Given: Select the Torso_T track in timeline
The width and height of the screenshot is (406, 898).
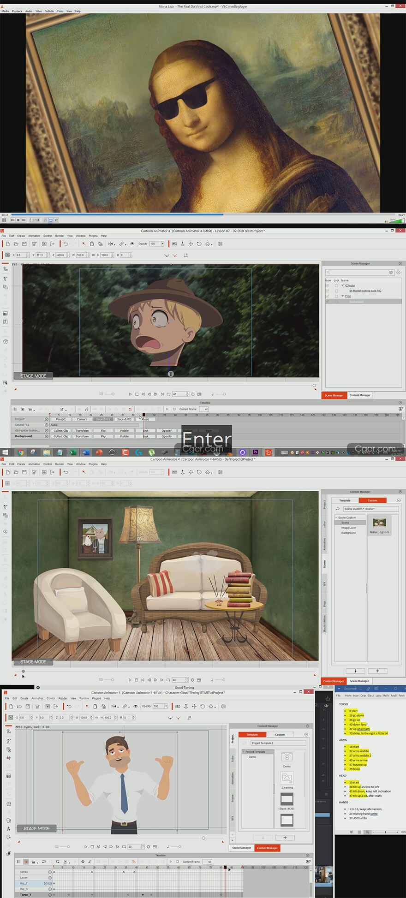Looking at the screenshot, I should (26, 895).
